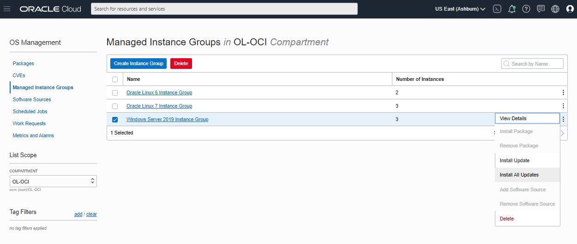Click instance count 3 for Oracle Linux 7
The height and width of the screenshot is (244, 577).
coord(397,106)
